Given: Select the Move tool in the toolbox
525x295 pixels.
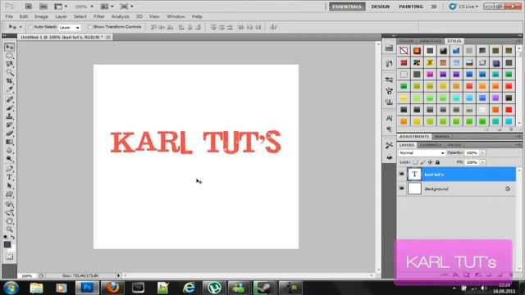Looking at the screenshot, I should [9, 48].
